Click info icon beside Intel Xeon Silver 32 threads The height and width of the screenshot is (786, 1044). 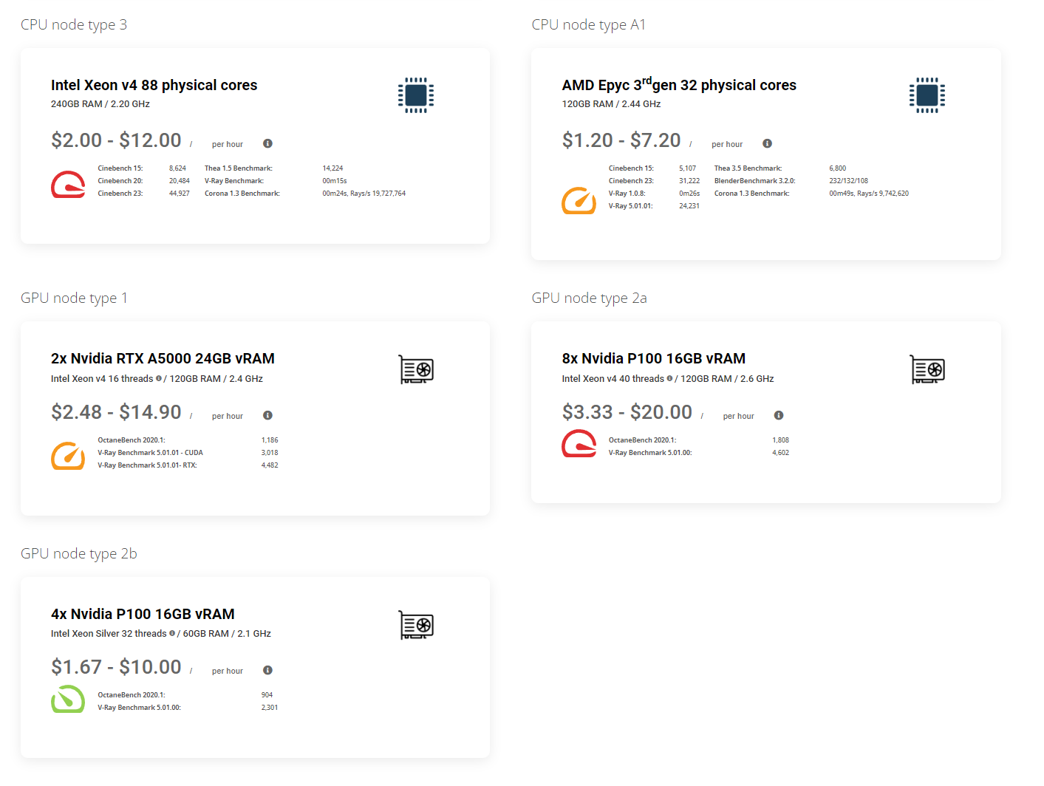pyautogui.click(x=172, y=633)
